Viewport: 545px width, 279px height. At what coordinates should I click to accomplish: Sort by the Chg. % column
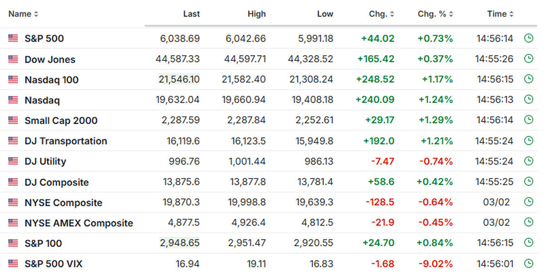pos(451,14)
